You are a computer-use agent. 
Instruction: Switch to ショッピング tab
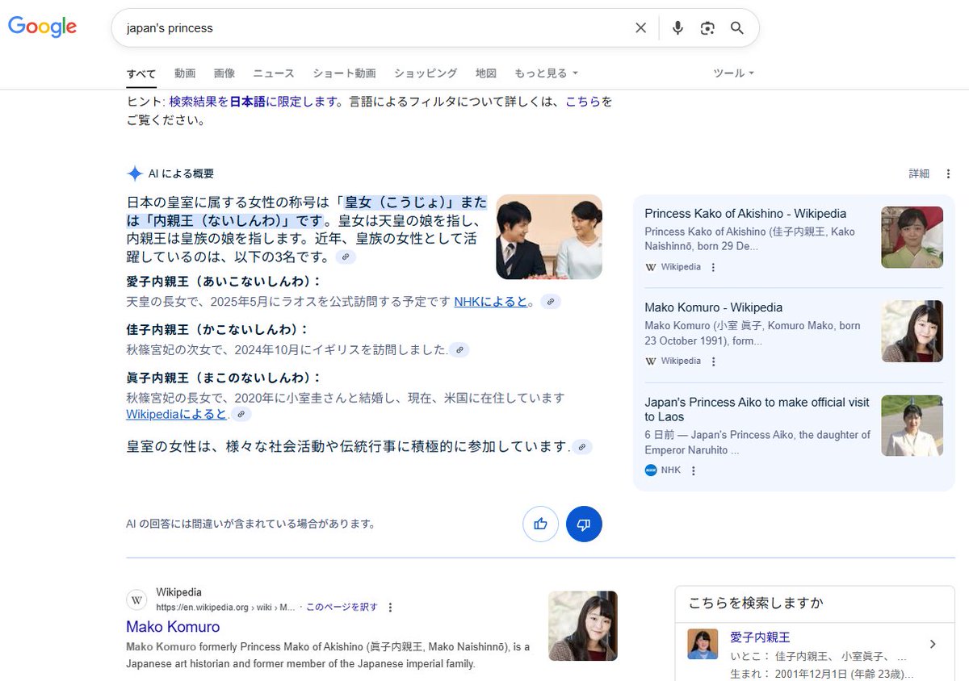[426, 73]
